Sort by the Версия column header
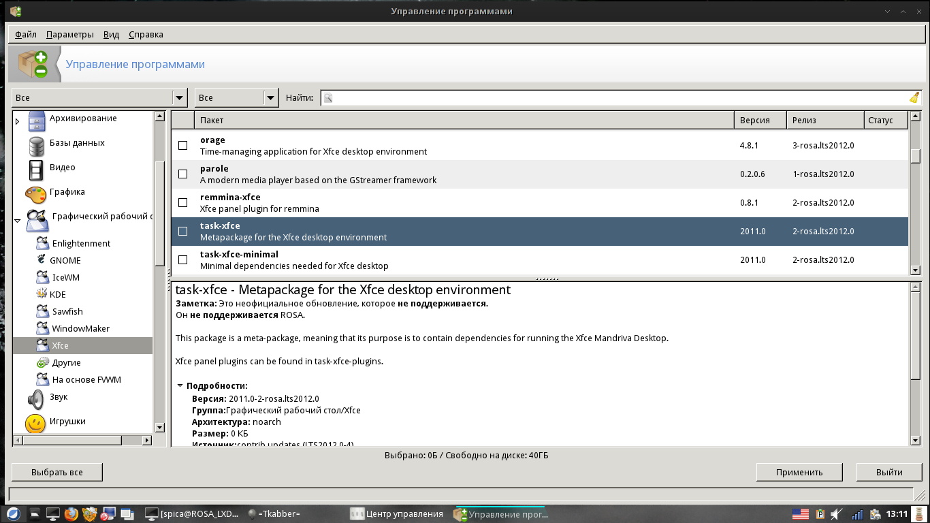The image size is (930, 523). [x=760, y=120]
